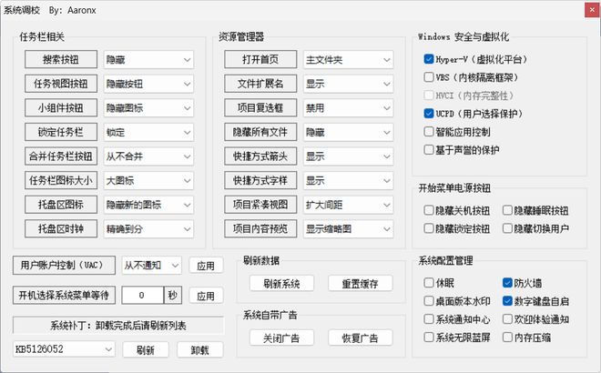This screenshot has width=601, height=373.
Task: Open the 小组件按钮 dropdown showing 隐藏图标
Action: (x=148, y=108)
